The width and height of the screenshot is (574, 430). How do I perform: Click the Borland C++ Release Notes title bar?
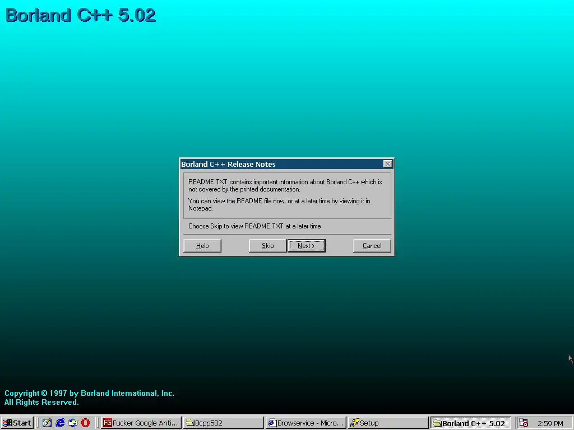[x=286, y=164]
